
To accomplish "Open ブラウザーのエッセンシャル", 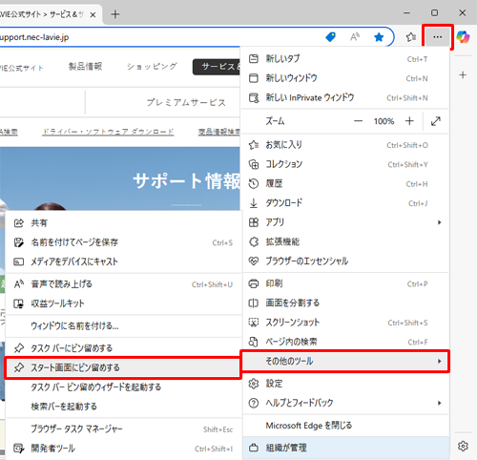I will pos(345,261).
